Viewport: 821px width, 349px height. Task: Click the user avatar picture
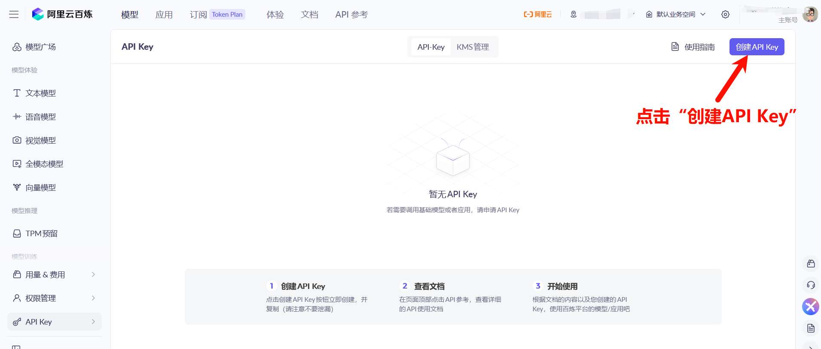pyautogui.click(x=810, y=14)
